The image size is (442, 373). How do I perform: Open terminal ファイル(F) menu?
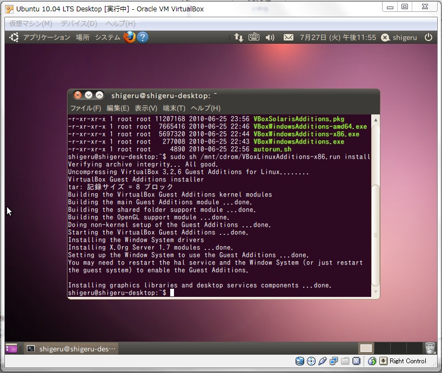(85, 108)
